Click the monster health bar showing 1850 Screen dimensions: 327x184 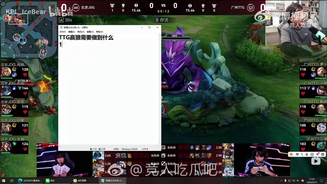pos(176,39)
